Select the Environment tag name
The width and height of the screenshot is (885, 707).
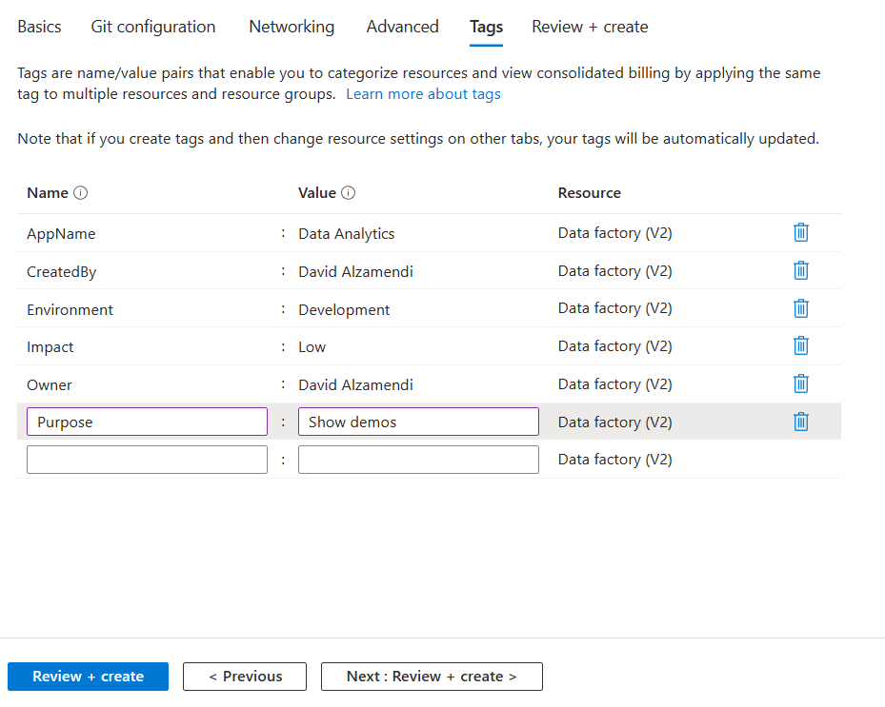click(x=70, y=309)
